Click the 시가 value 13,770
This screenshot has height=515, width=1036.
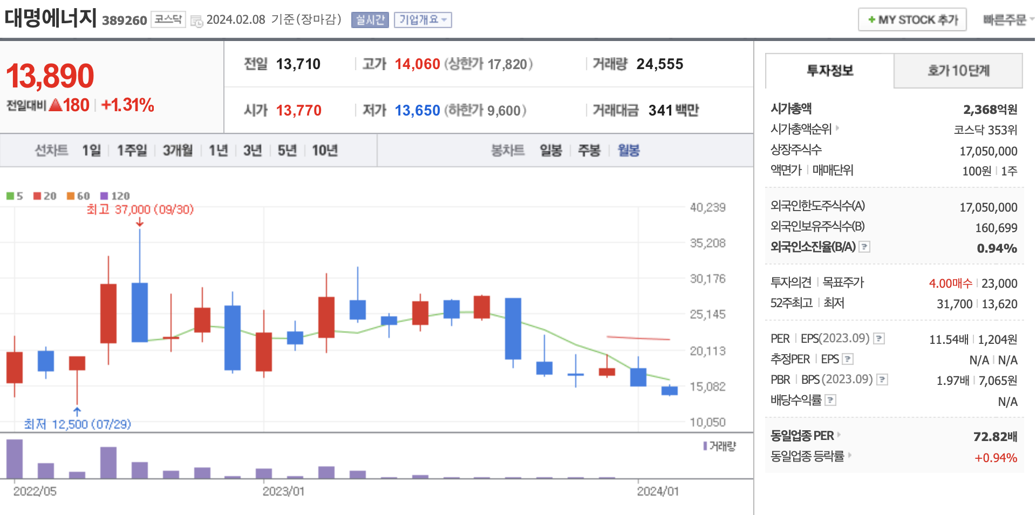[299, 111]
